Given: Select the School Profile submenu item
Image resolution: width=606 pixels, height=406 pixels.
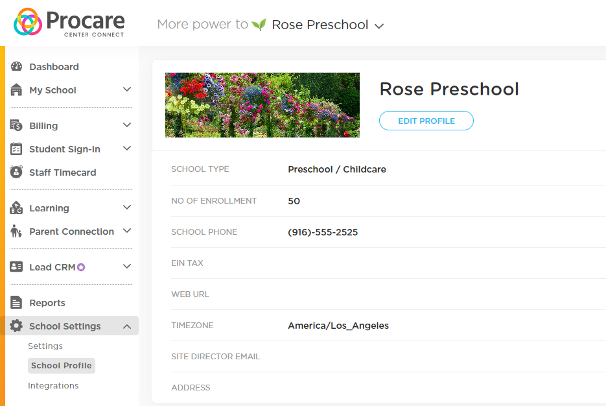Looking at the screenshot, I should (x=62, y=365).
